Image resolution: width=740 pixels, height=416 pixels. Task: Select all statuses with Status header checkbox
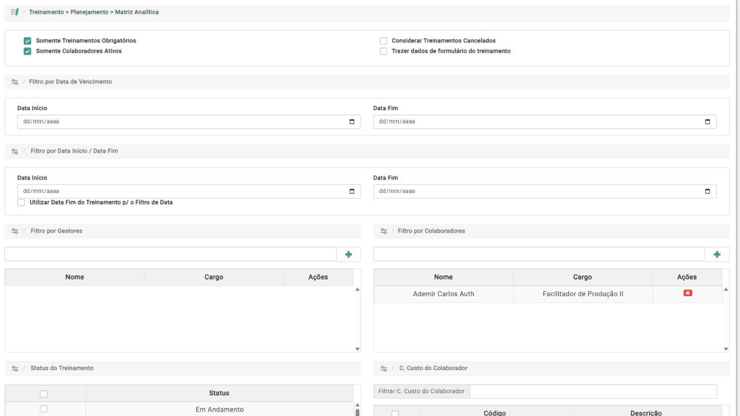44,394
